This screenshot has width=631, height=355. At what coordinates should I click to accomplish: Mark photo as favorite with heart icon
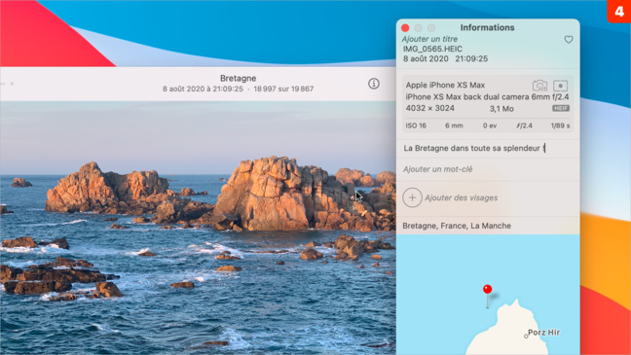point(569,40)
